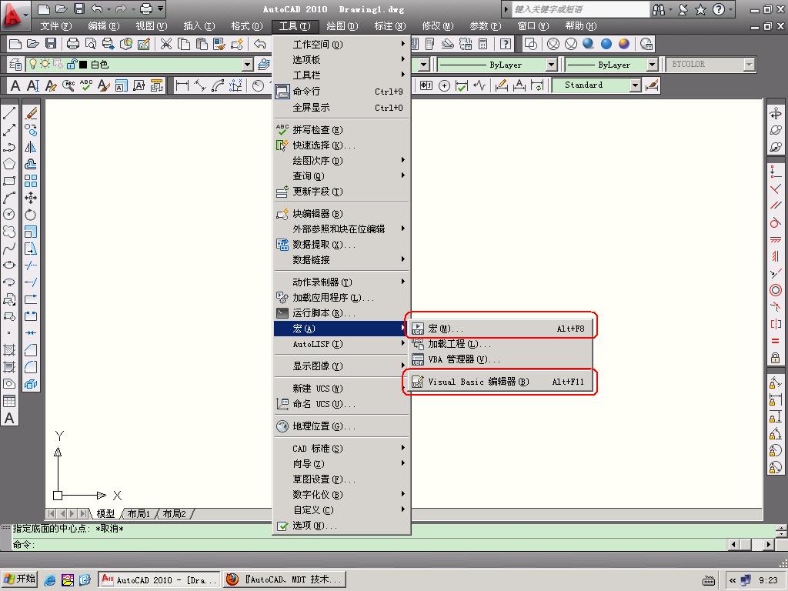Toggle layer on/off lightbulb icon
Image resolution: width=788 pixels, height=591 pixels.
[x=33, y=65]
